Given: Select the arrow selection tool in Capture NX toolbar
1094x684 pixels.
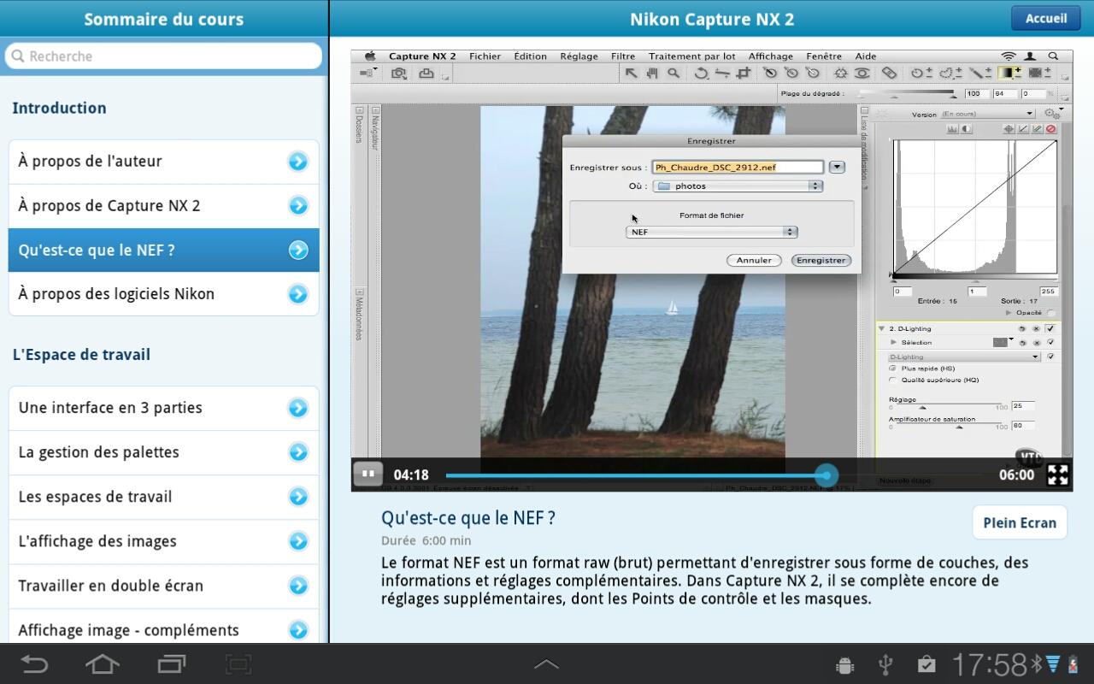Looking at the screenshot, I should (631, 74).
